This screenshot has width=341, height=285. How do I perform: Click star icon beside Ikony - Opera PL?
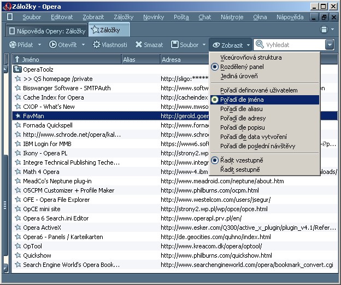point(18,153)
